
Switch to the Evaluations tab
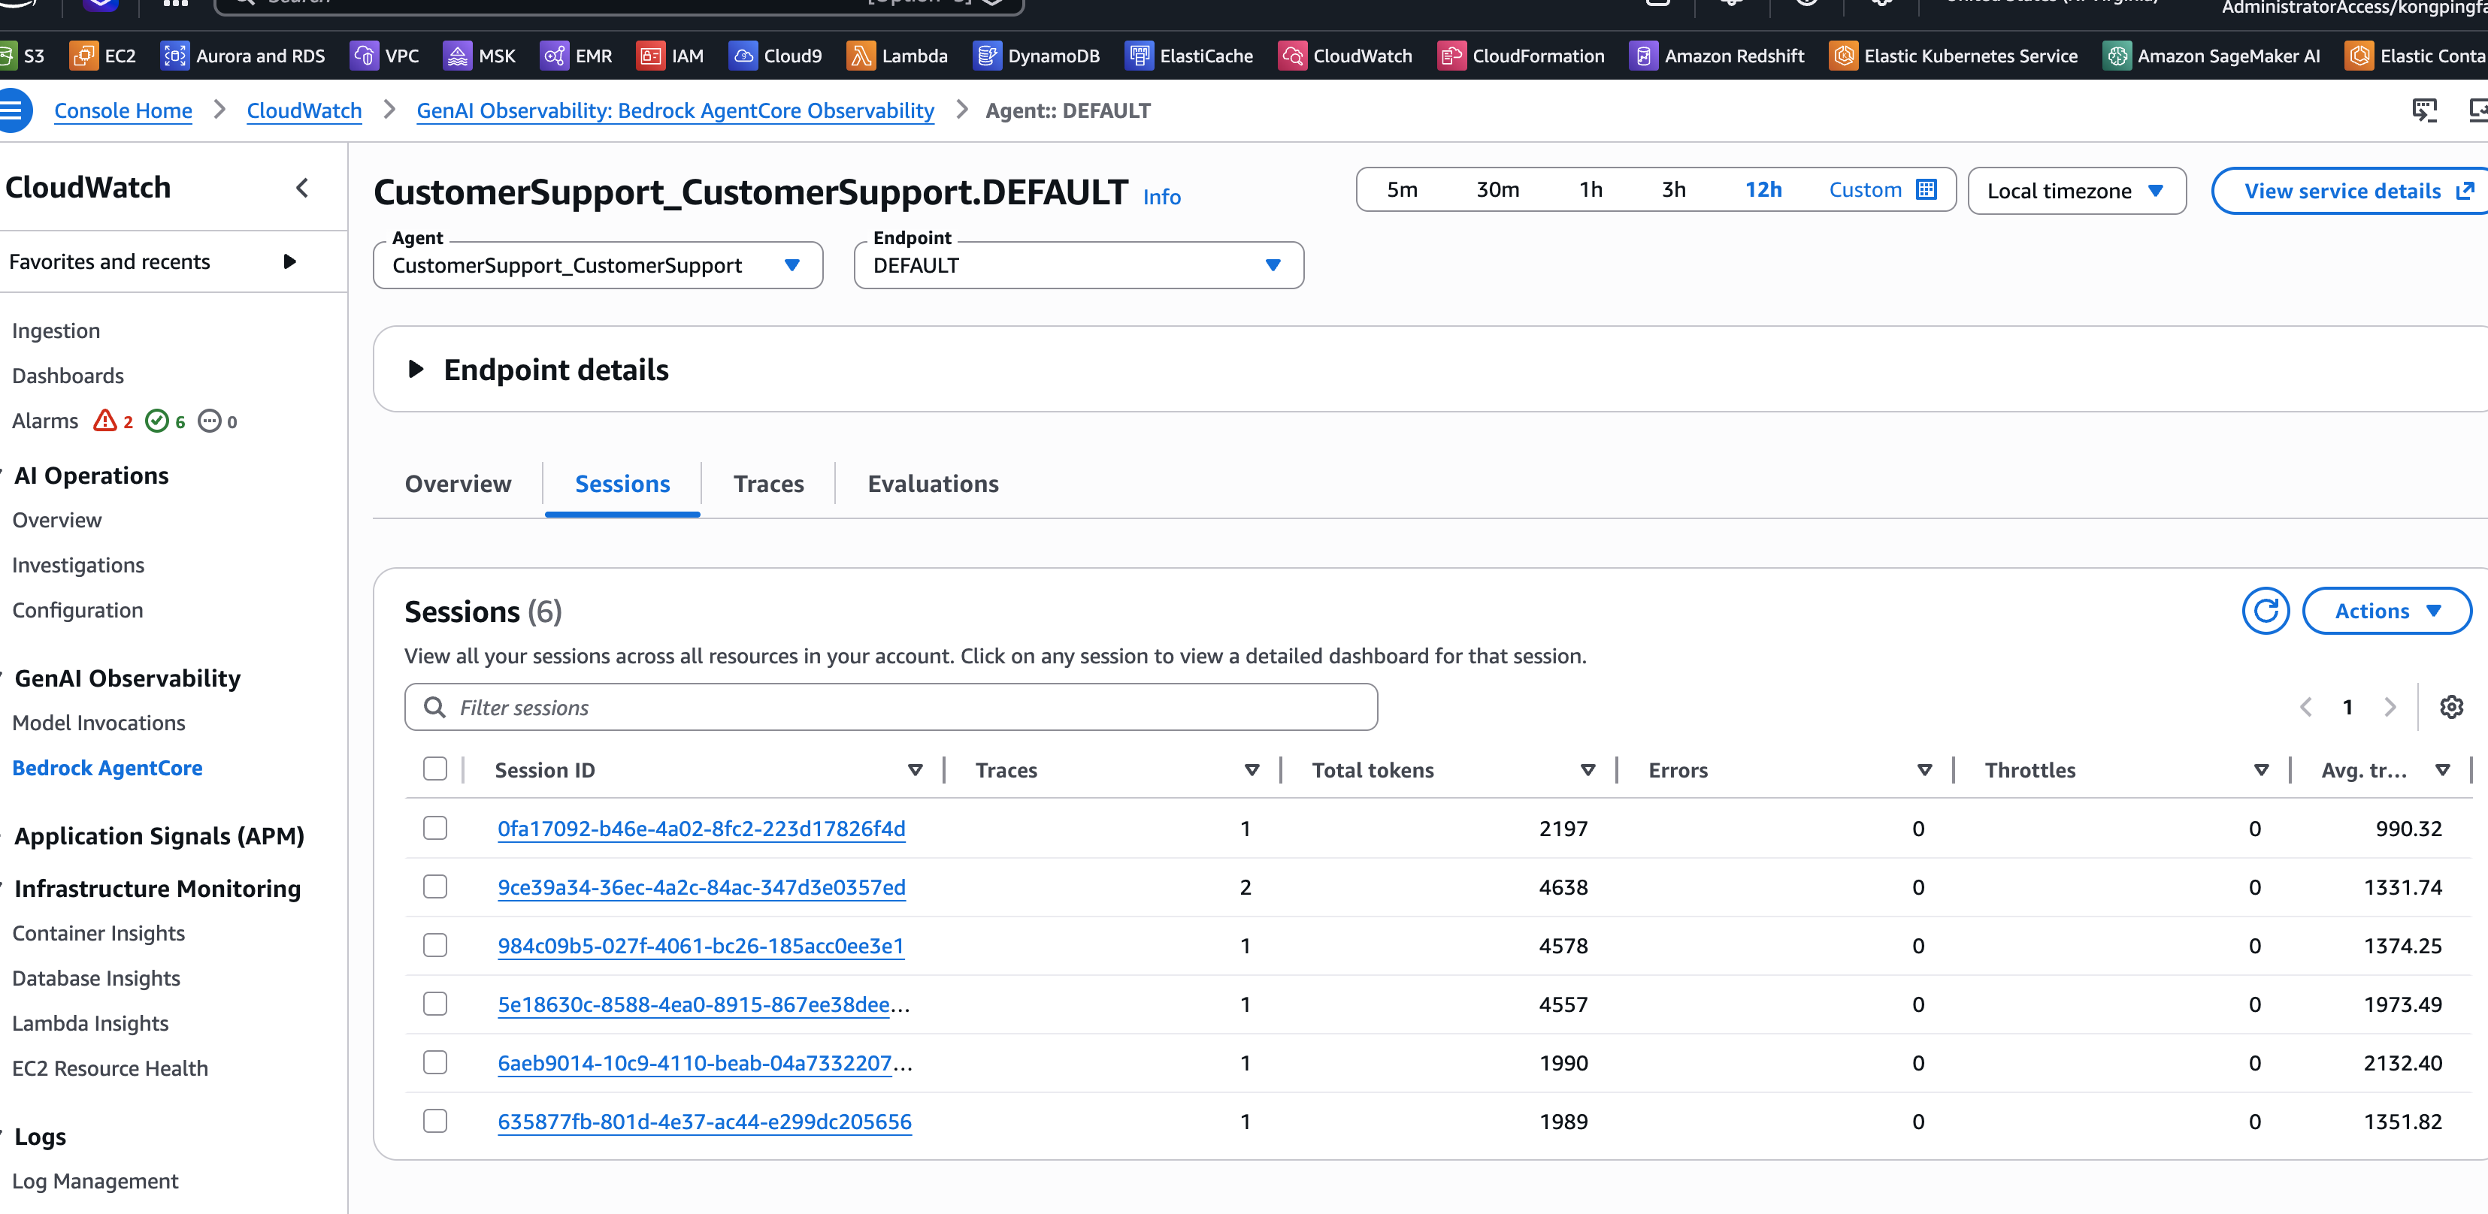point(932,484)
